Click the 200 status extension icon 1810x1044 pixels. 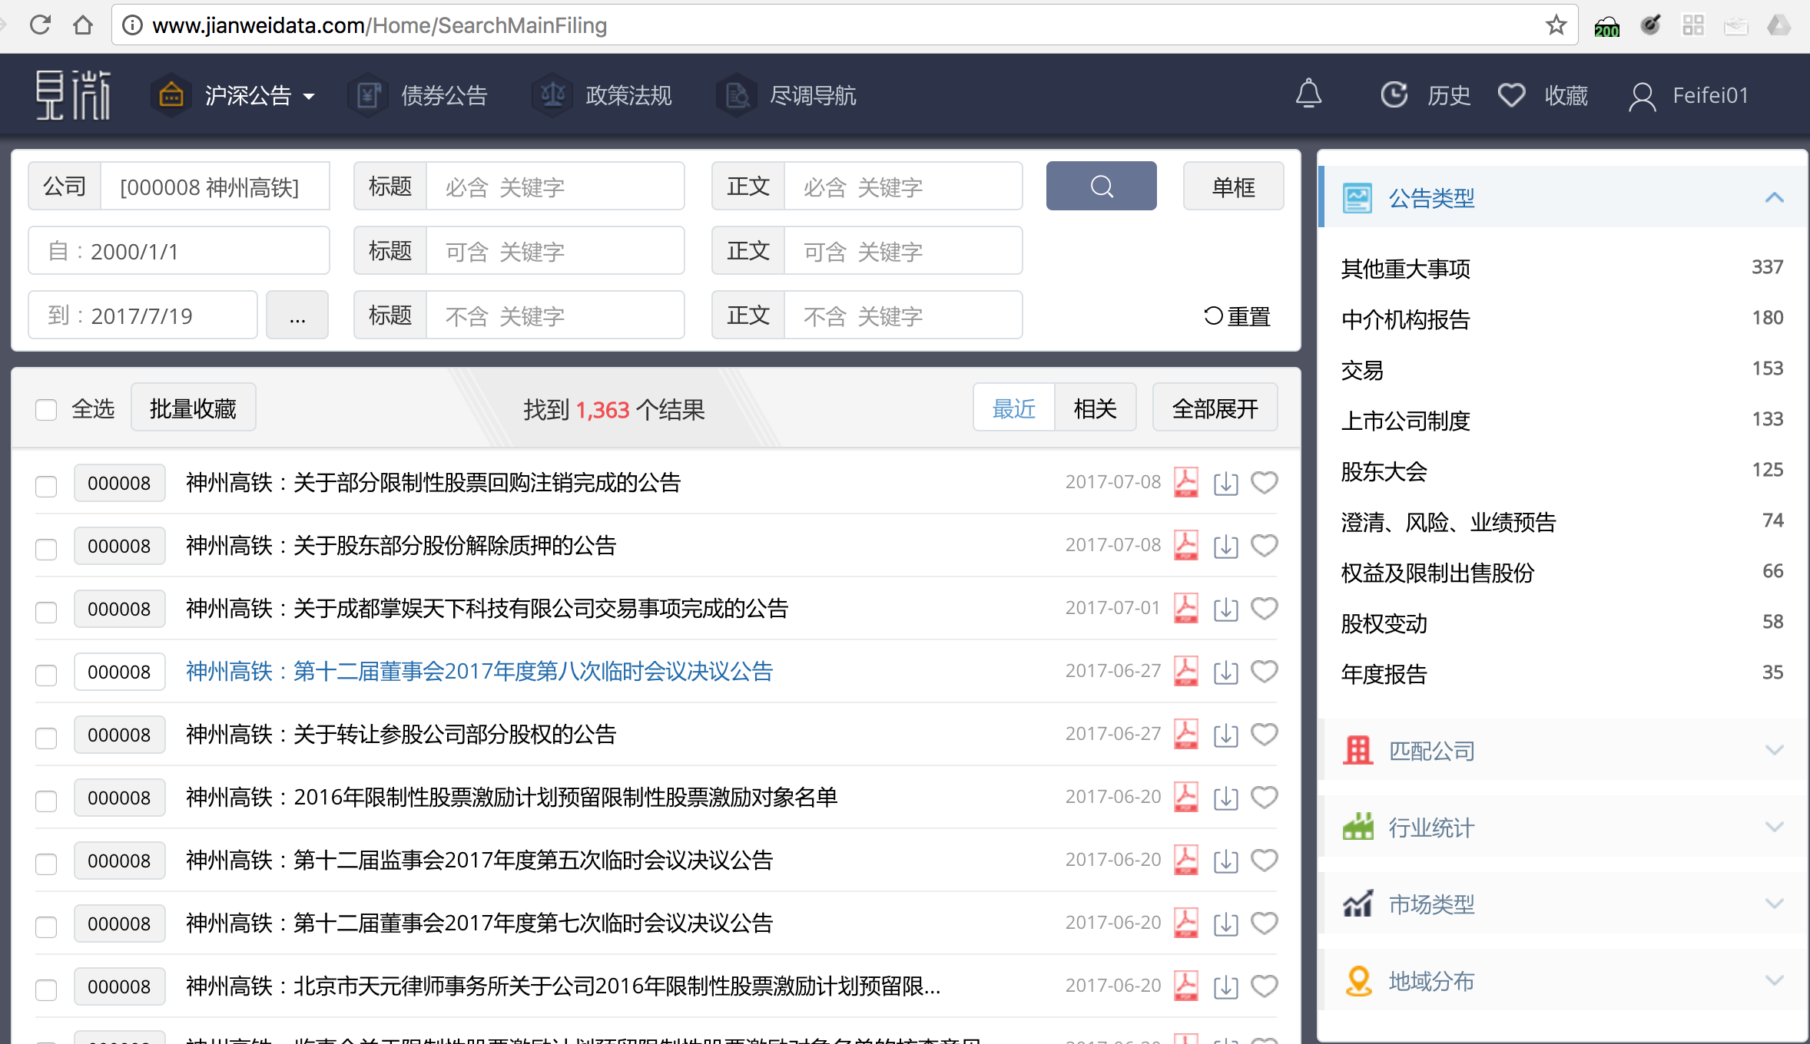pos(1606,26)
